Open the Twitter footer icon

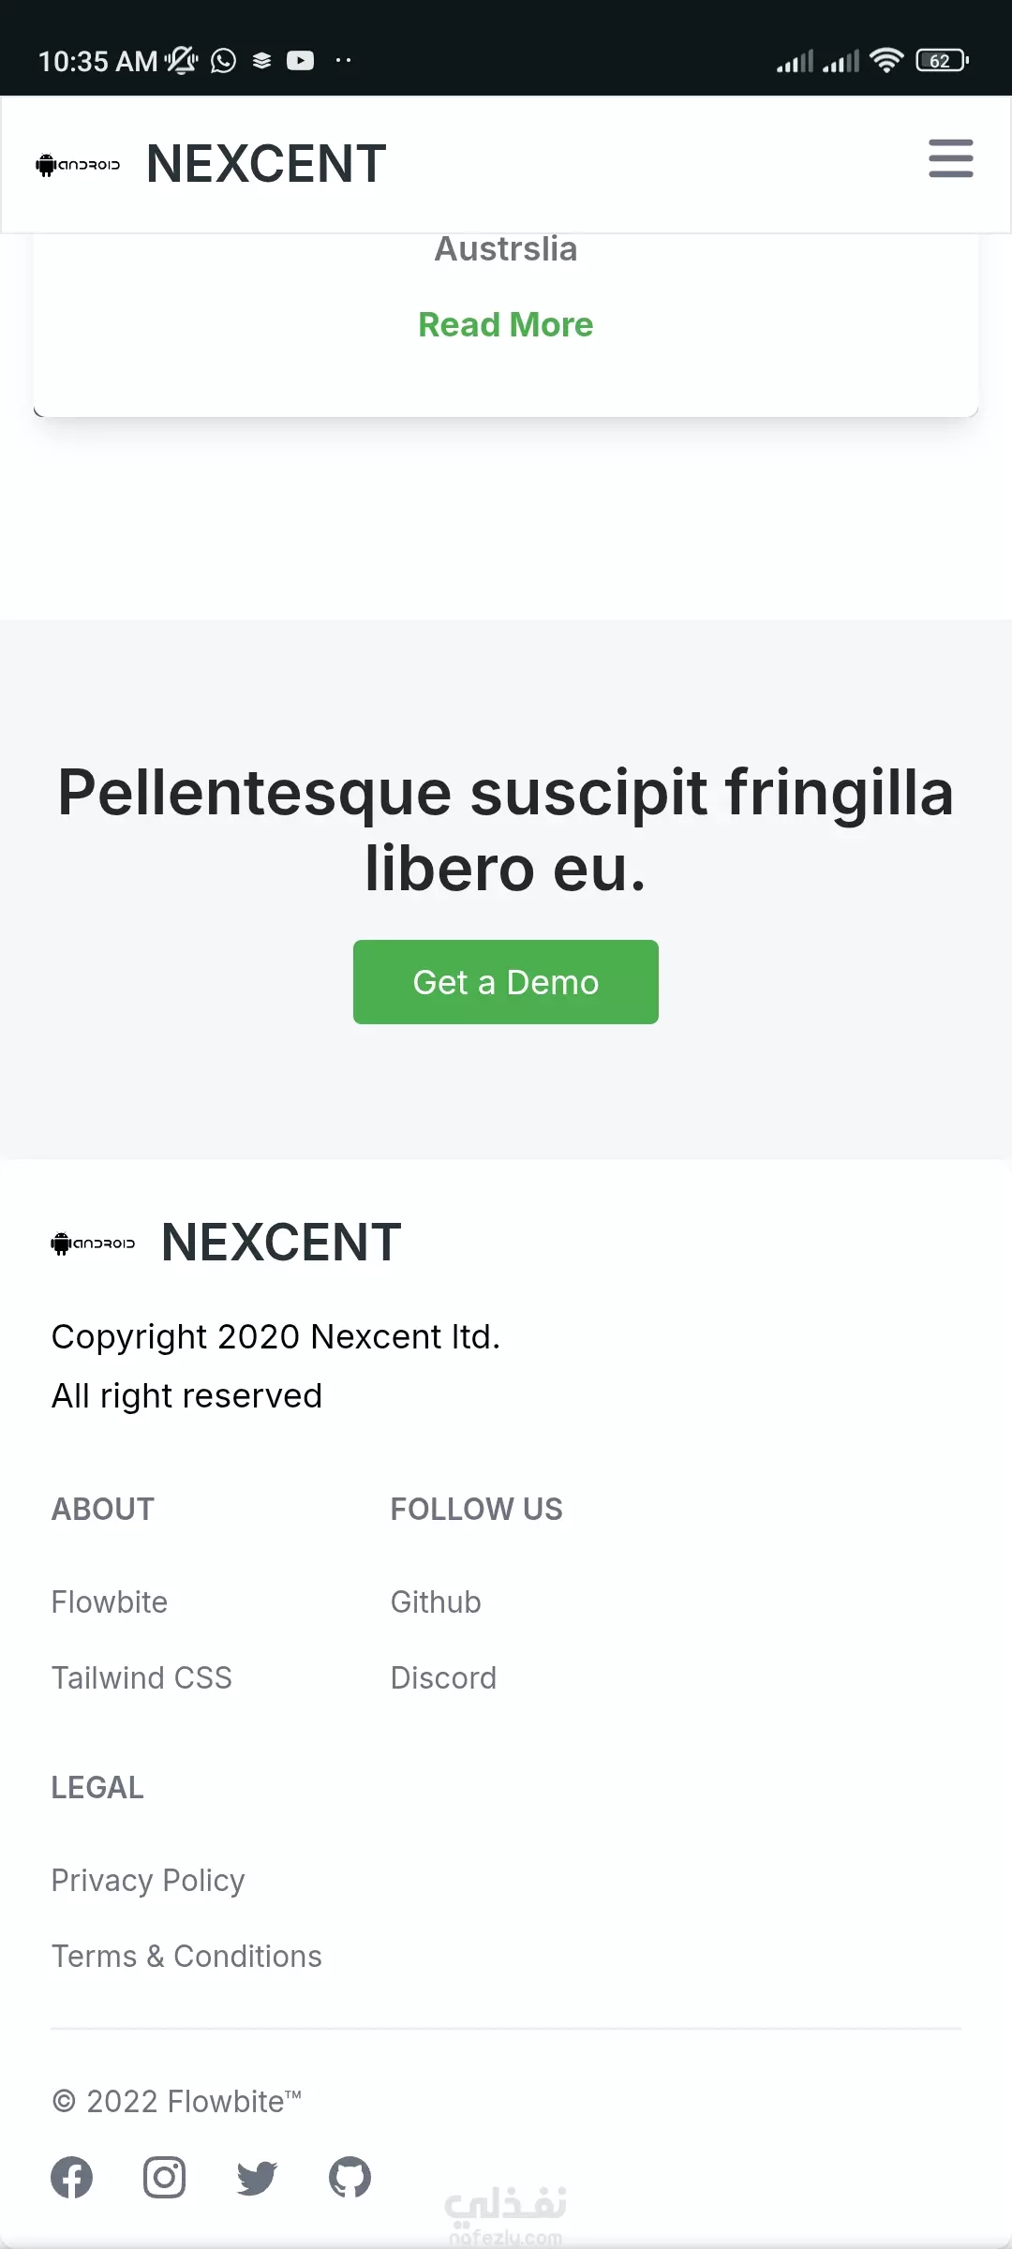point(257,2178)
